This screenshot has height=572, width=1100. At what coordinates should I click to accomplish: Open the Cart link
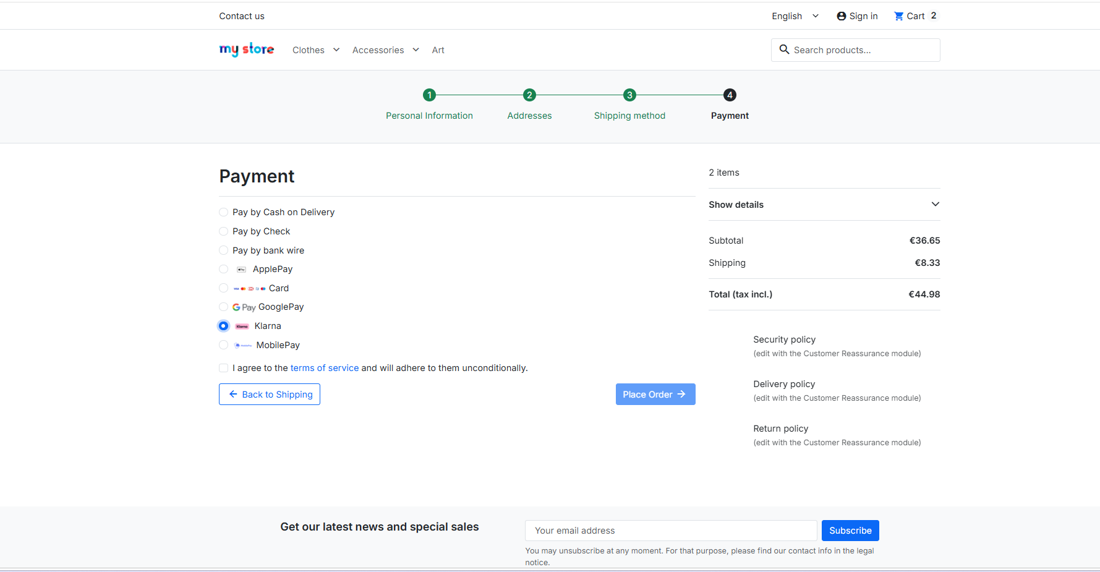pyautogui.click(x=916, y=16)
